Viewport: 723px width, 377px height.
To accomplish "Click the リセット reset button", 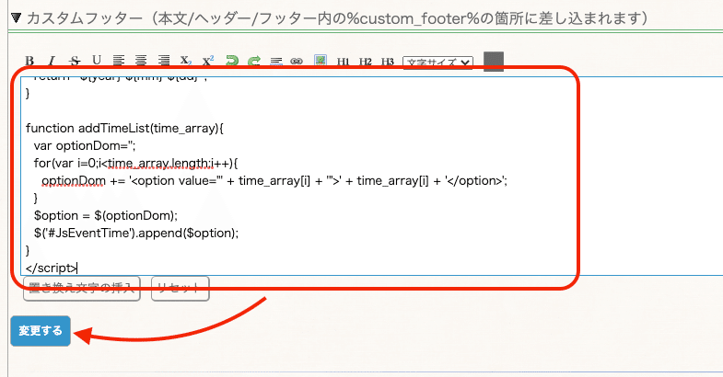I will 181,288.
